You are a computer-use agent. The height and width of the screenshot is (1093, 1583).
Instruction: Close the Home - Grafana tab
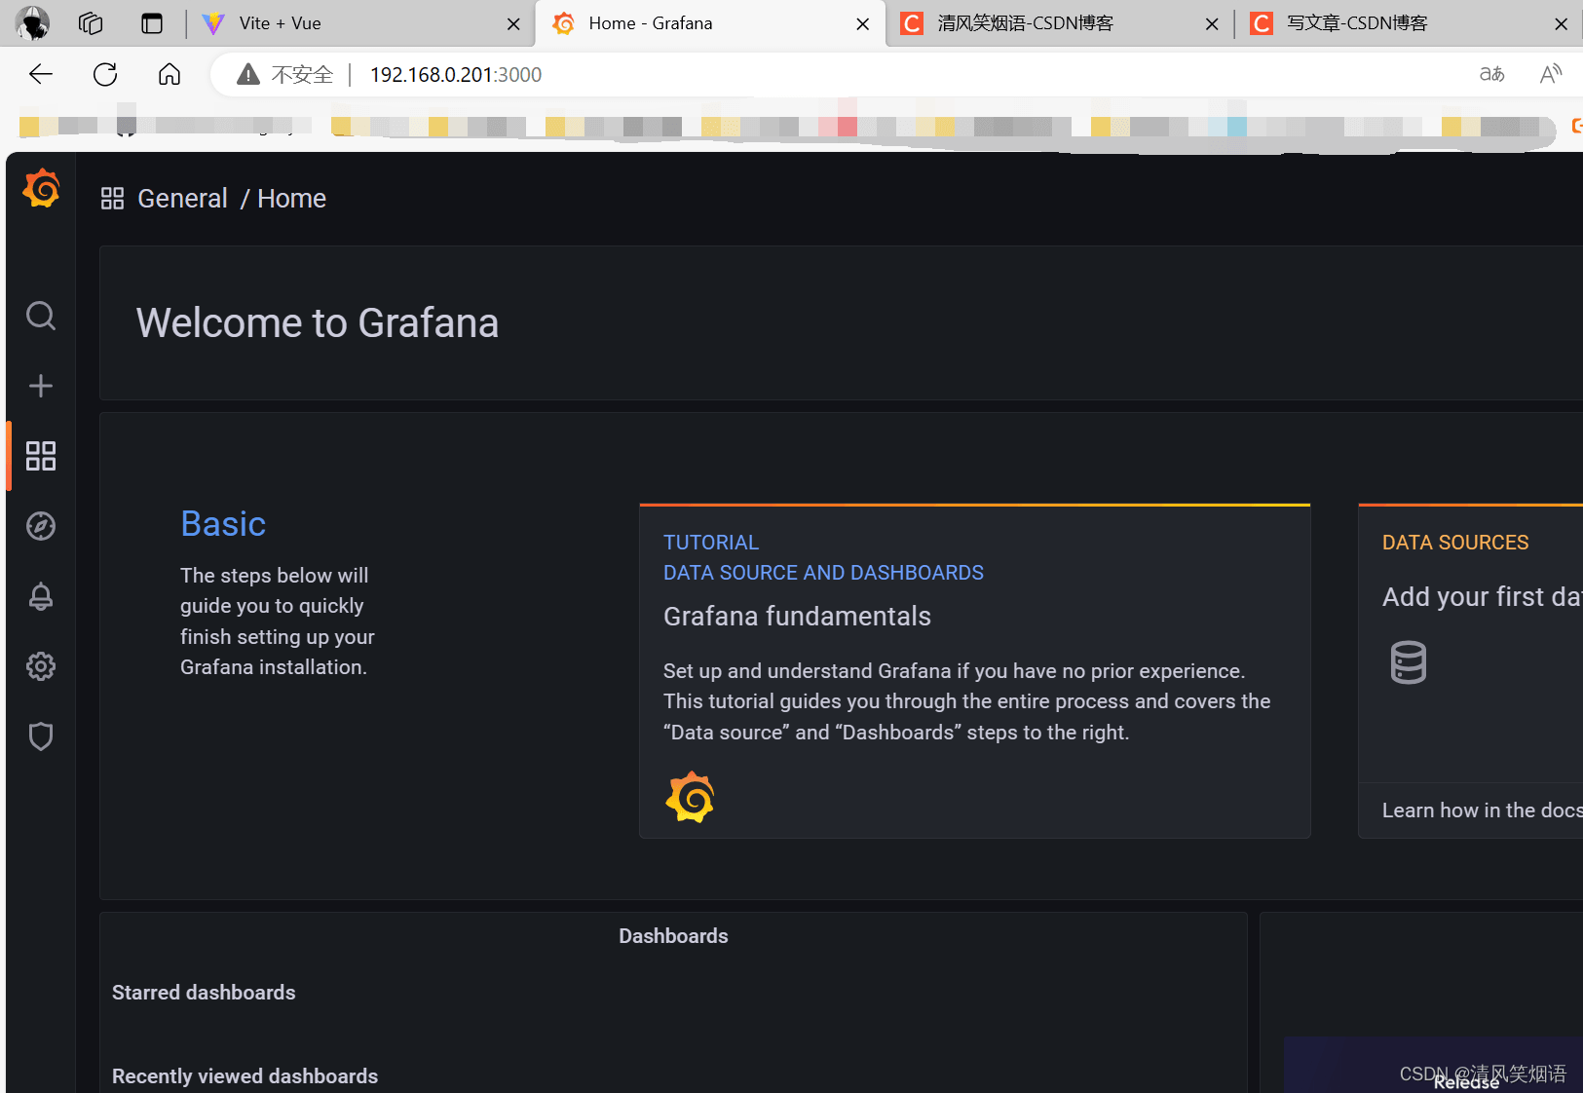(x=862, y=24)
